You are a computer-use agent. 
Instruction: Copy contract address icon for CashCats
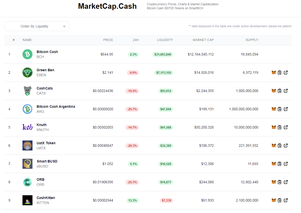tap(280, 91)
